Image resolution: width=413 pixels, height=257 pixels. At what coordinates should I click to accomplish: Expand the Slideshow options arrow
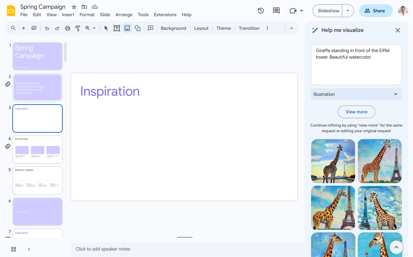[348, 11]
